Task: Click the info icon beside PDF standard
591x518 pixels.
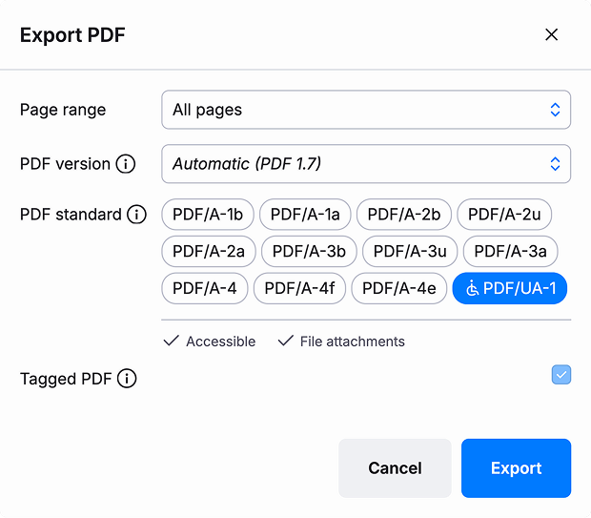Action: pyautogui.click(x=137, y=215)
